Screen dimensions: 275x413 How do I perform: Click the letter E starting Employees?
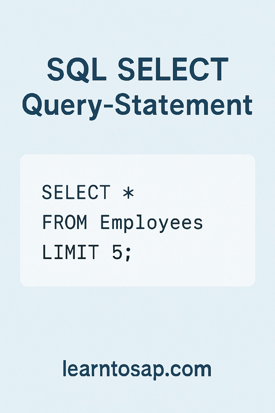(106, 222)
